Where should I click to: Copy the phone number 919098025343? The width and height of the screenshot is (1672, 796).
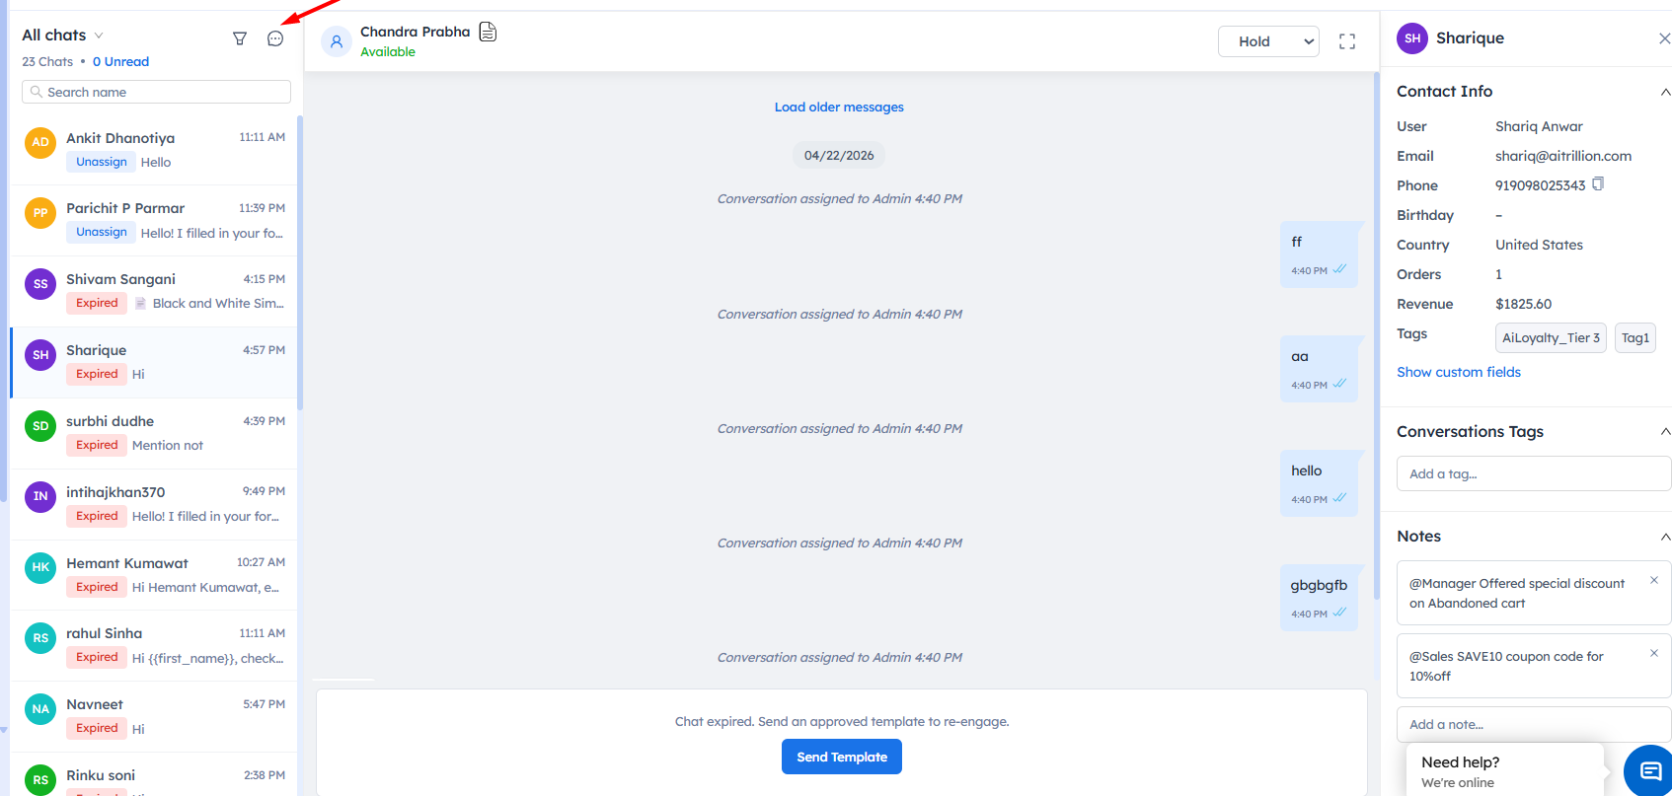click(1598, 184)
